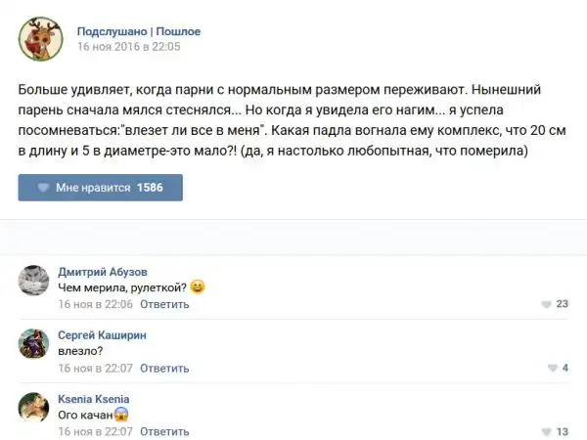
Task: Open timestamp of Сергей Каширин's comment
Action: click(x=95, y=368)
